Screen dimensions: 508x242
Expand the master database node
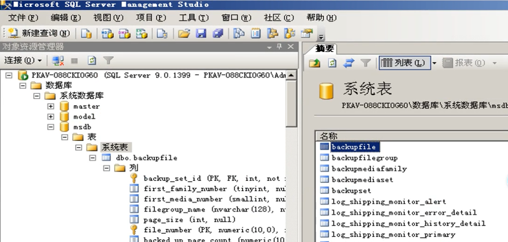pyautogui.click(x=51, y=106)
